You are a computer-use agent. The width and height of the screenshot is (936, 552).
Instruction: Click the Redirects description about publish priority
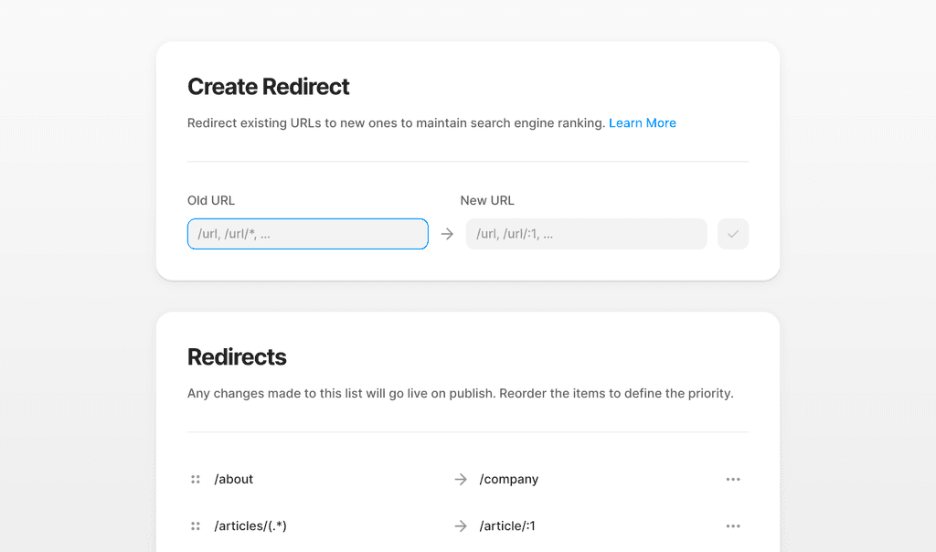tap(460, 394)
